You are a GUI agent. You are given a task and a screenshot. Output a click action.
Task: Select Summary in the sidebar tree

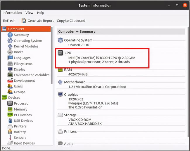(21, 35)
